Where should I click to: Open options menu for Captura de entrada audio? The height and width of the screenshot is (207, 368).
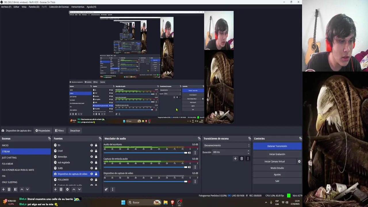point(195,167)
